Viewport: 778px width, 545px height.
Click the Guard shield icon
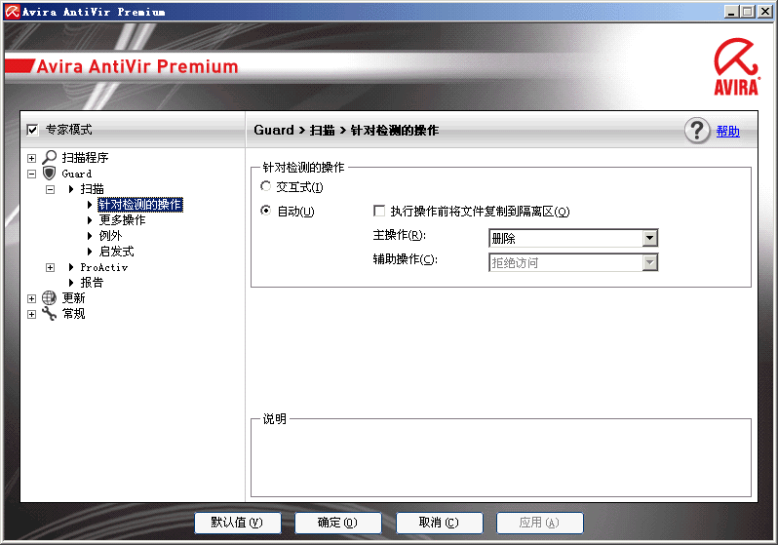(x=49, y=174)
